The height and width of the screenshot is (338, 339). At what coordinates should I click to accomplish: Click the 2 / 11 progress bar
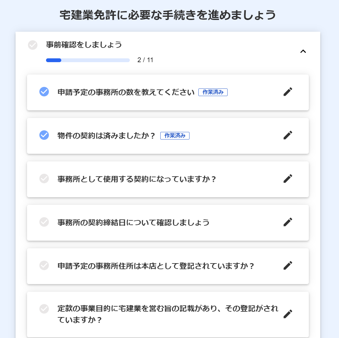[88, 60]
